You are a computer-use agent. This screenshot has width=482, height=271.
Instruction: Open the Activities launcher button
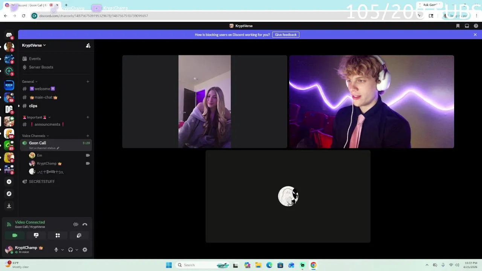coord(58,235)
